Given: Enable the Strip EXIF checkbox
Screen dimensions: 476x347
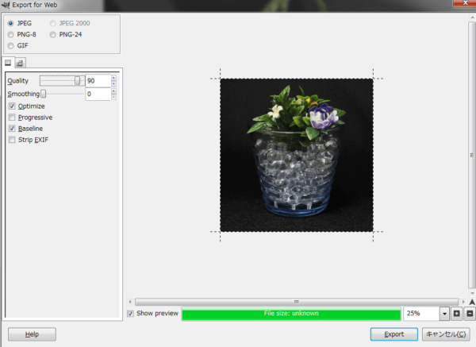Looking at the screenshot, I should pos(12,140).
